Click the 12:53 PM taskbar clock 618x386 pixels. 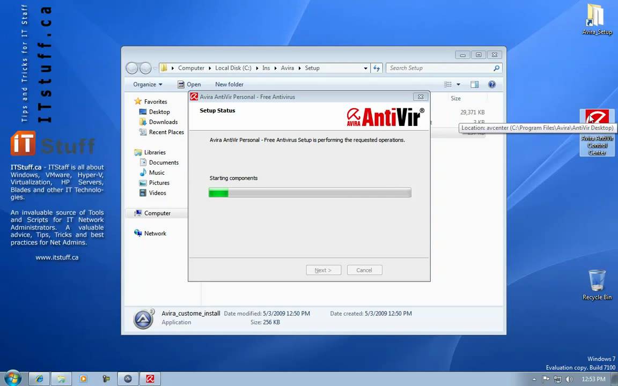click(x=593, y=379)
